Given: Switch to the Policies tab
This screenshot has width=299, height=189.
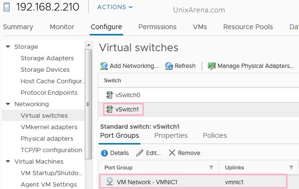Looking at the screenshot, I should [x=215, y=135].
